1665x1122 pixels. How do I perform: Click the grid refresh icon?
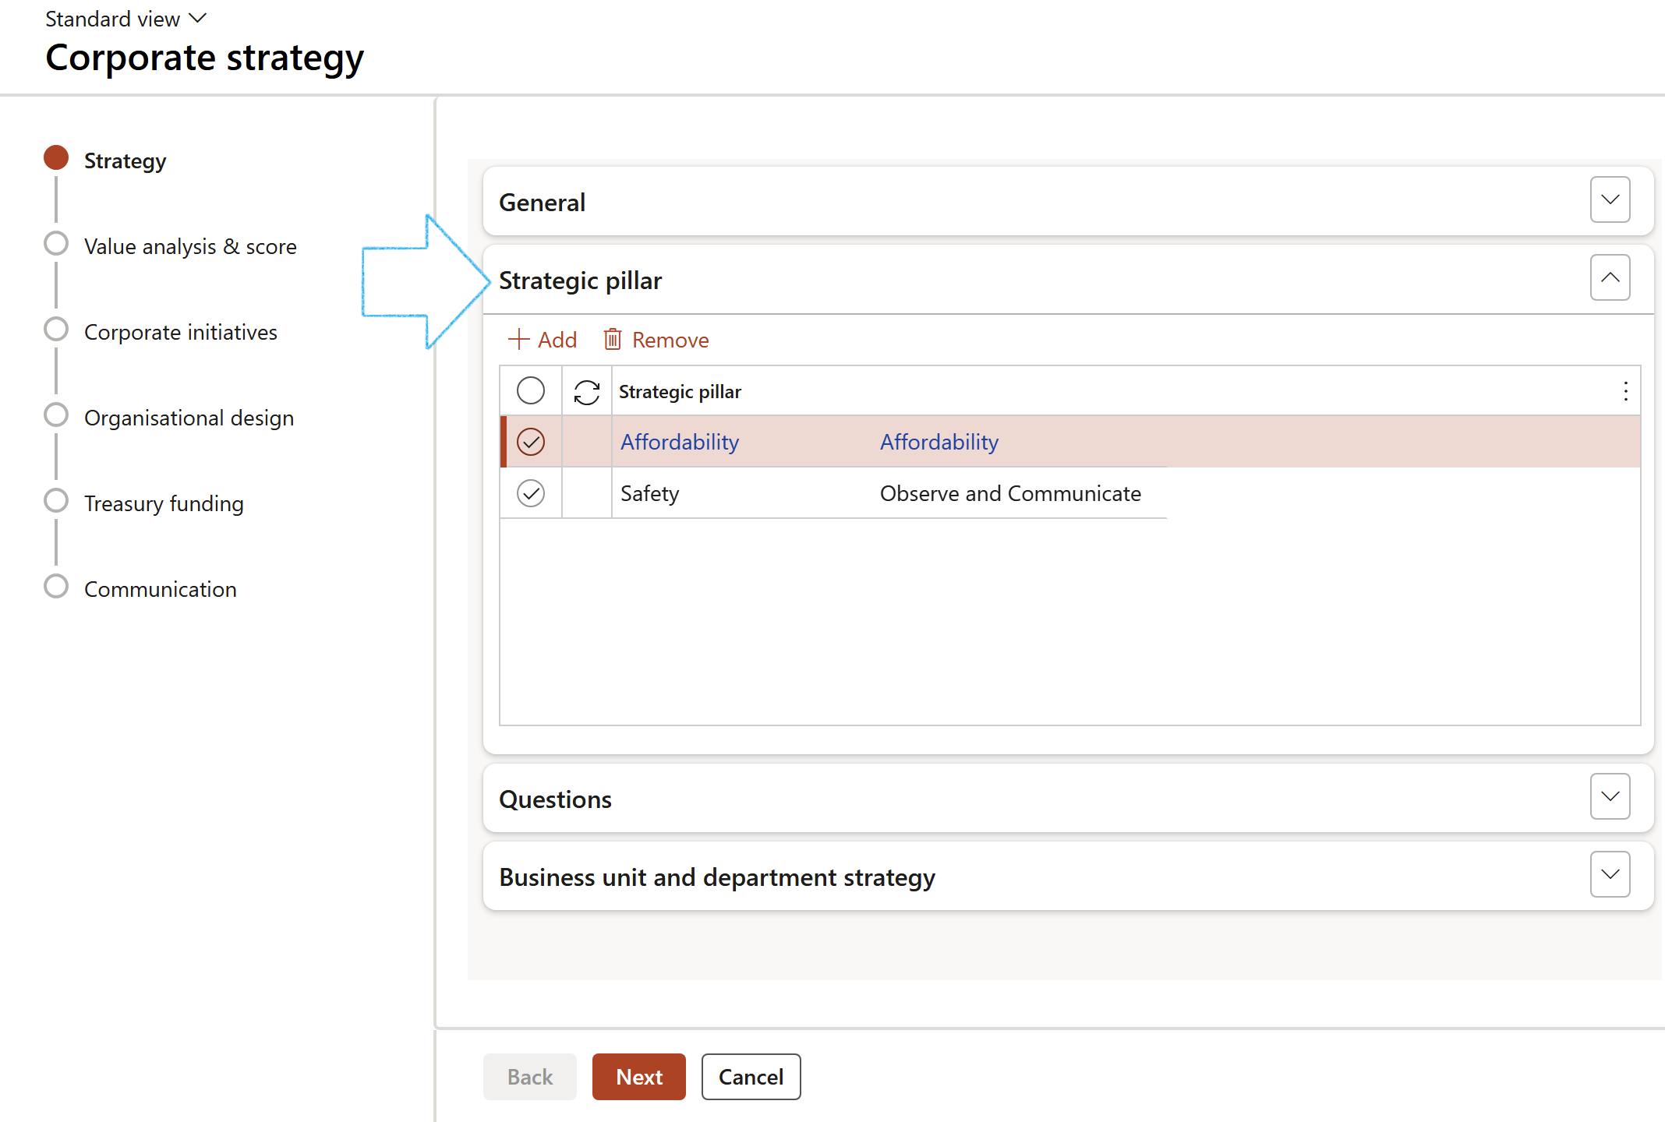pos(586,391)
